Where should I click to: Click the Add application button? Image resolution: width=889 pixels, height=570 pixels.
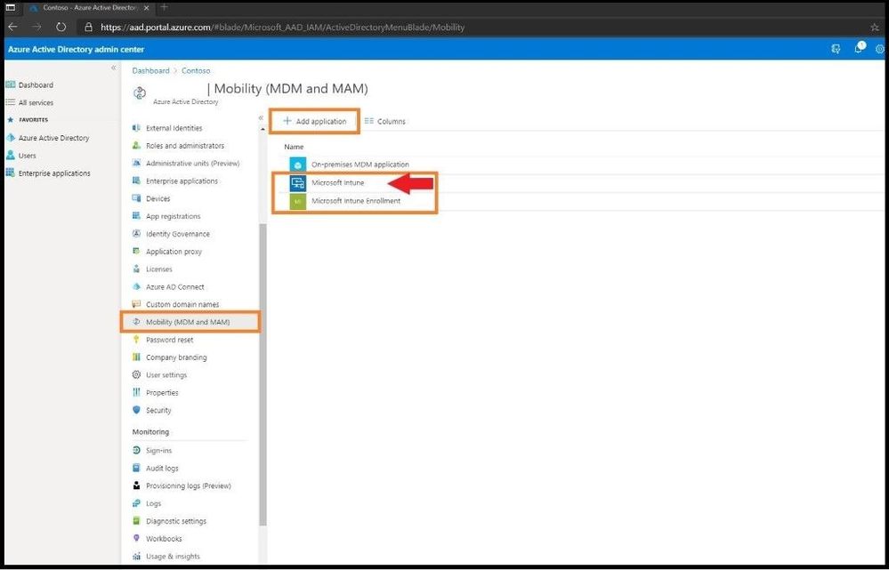coord(314,121)
